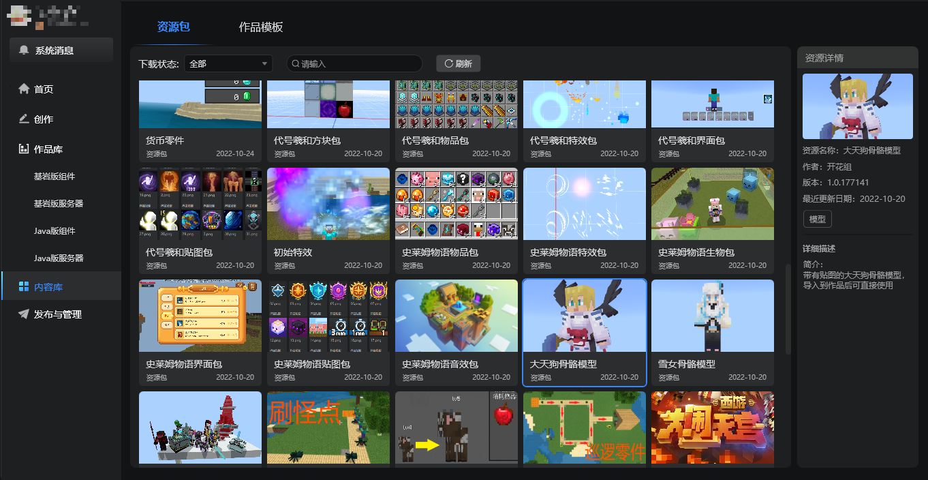The width and height of the screenshot is (928, 480).
Task: Select the 代号羲和界面包 resource card
Action: point(713,121)
